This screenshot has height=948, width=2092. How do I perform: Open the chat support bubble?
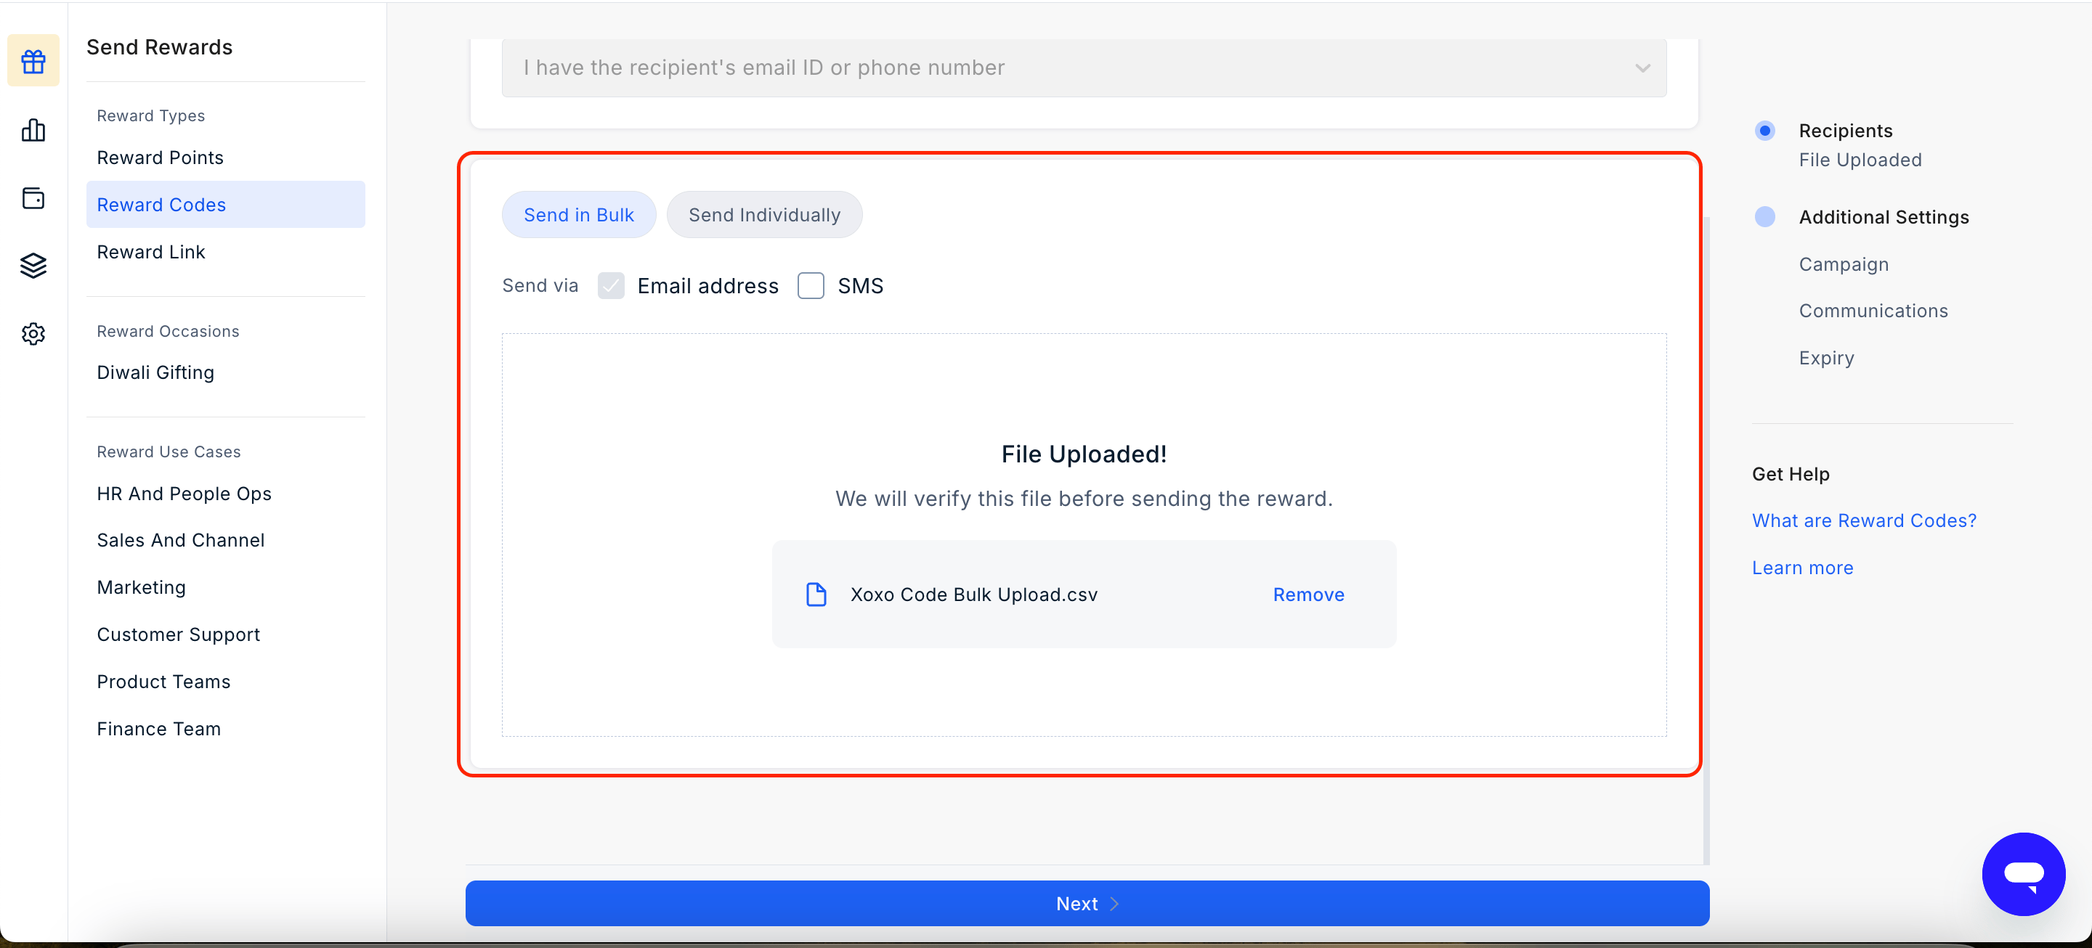(x=2023, y=874)
